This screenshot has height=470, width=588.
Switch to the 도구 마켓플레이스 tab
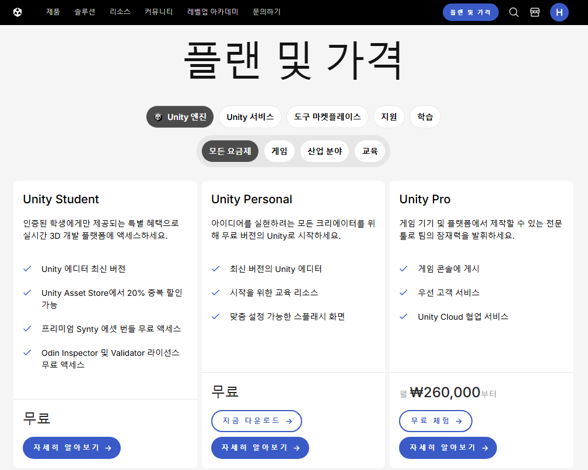pyautogui.click(x=327, y=117)
